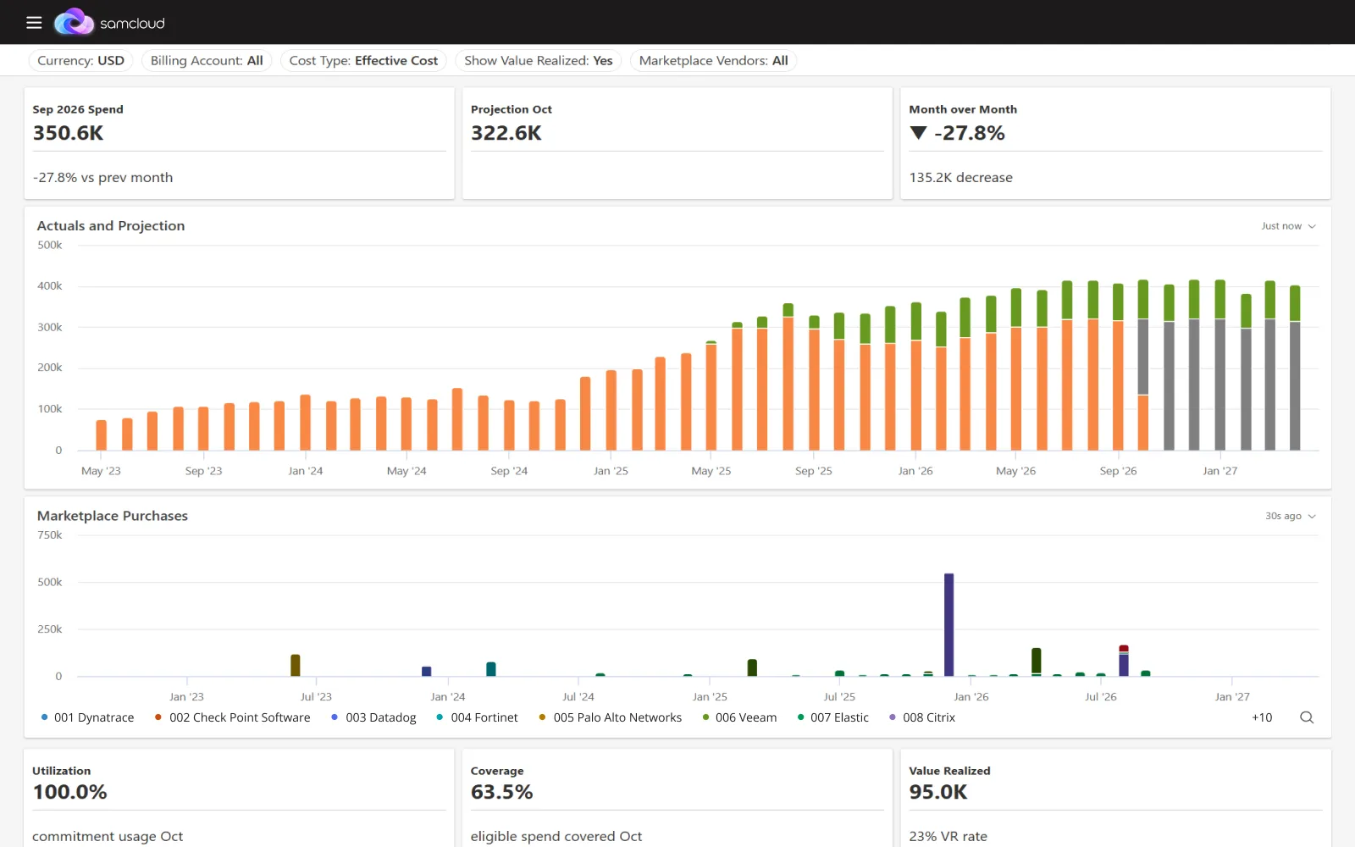Click the '23% VR rate' text
The height and width of the screenshot is (847, 1355).
pos(948,836)
